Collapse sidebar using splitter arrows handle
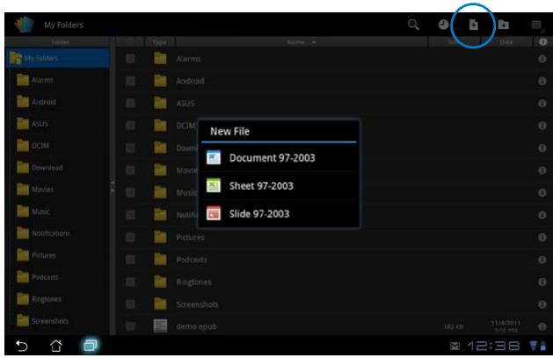This screenshot has height=358, width=553. pyautogui.click(x=113, y=186)
